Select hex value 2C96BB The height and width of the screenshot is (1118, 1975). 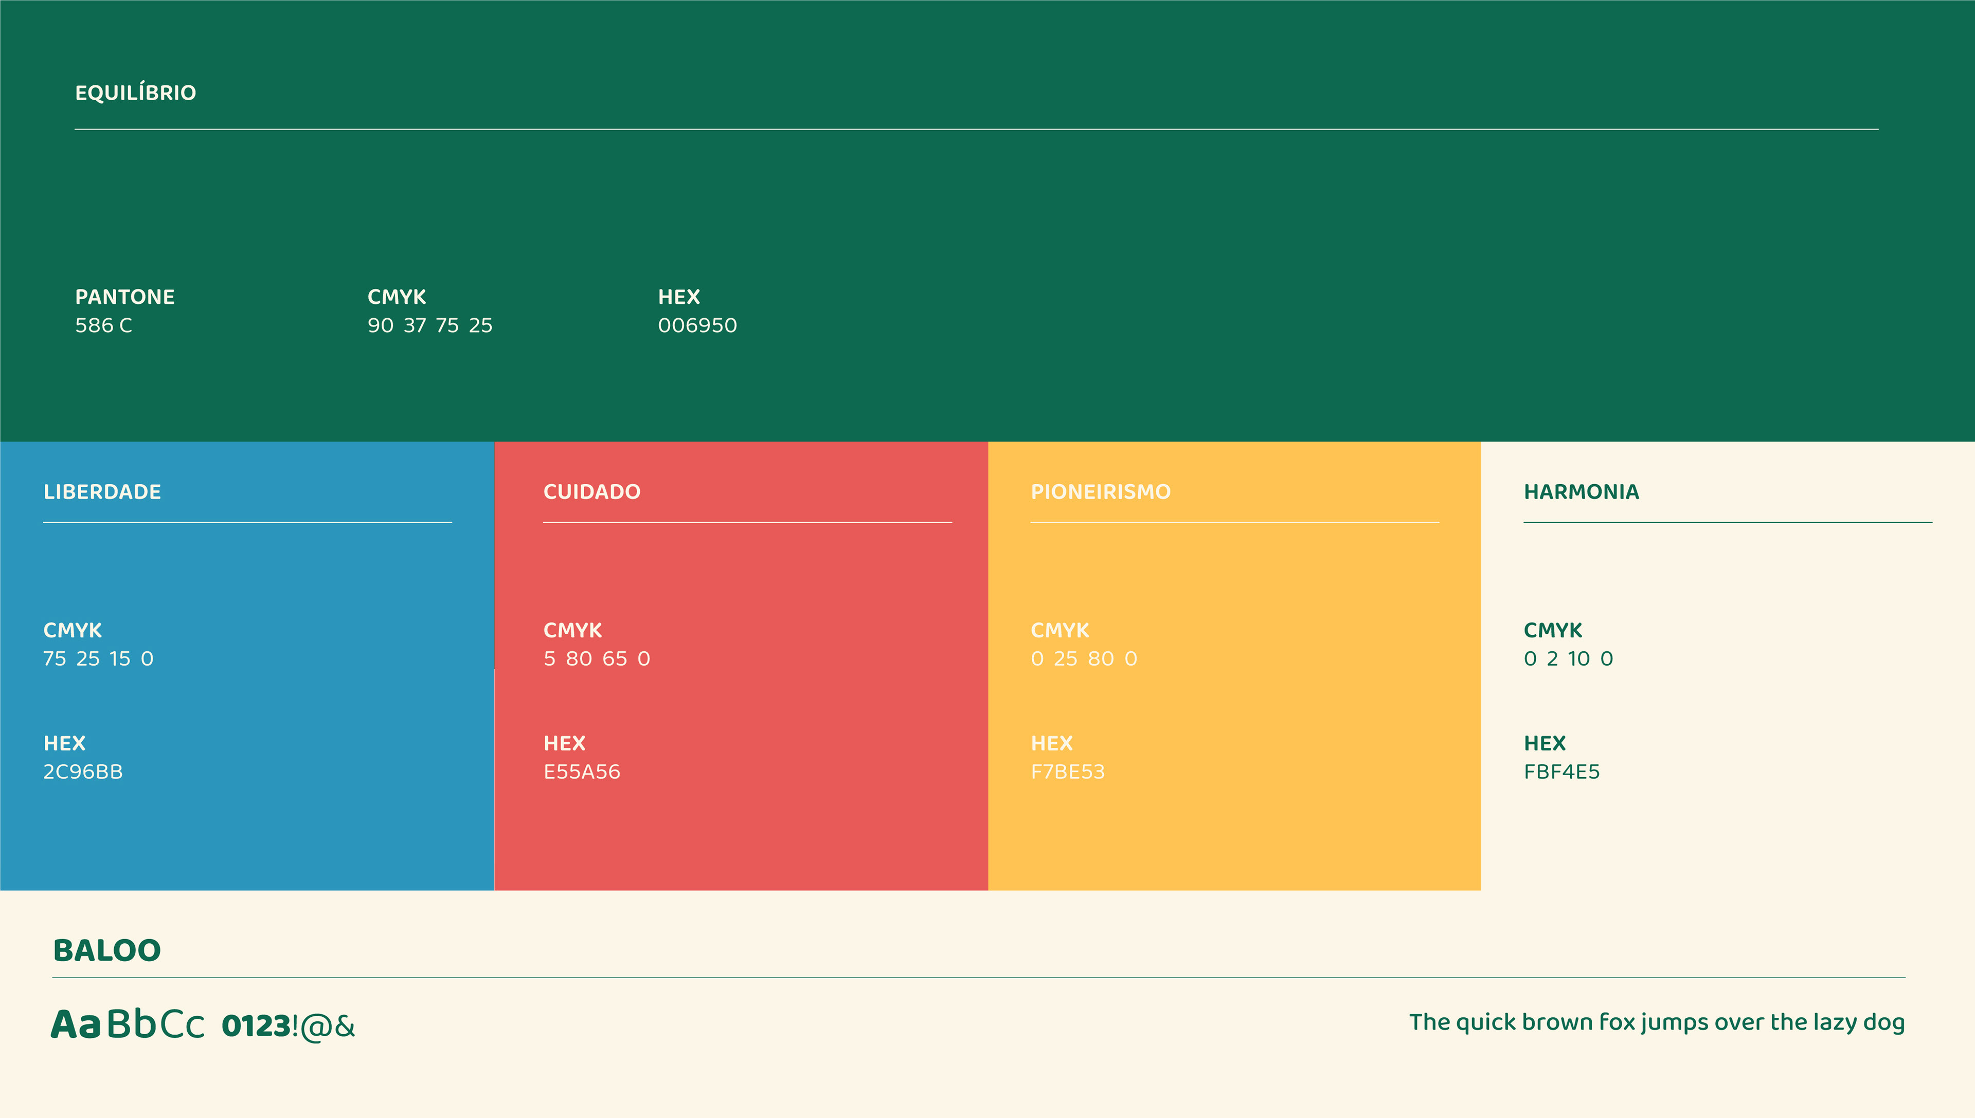[x=83, y=772]
